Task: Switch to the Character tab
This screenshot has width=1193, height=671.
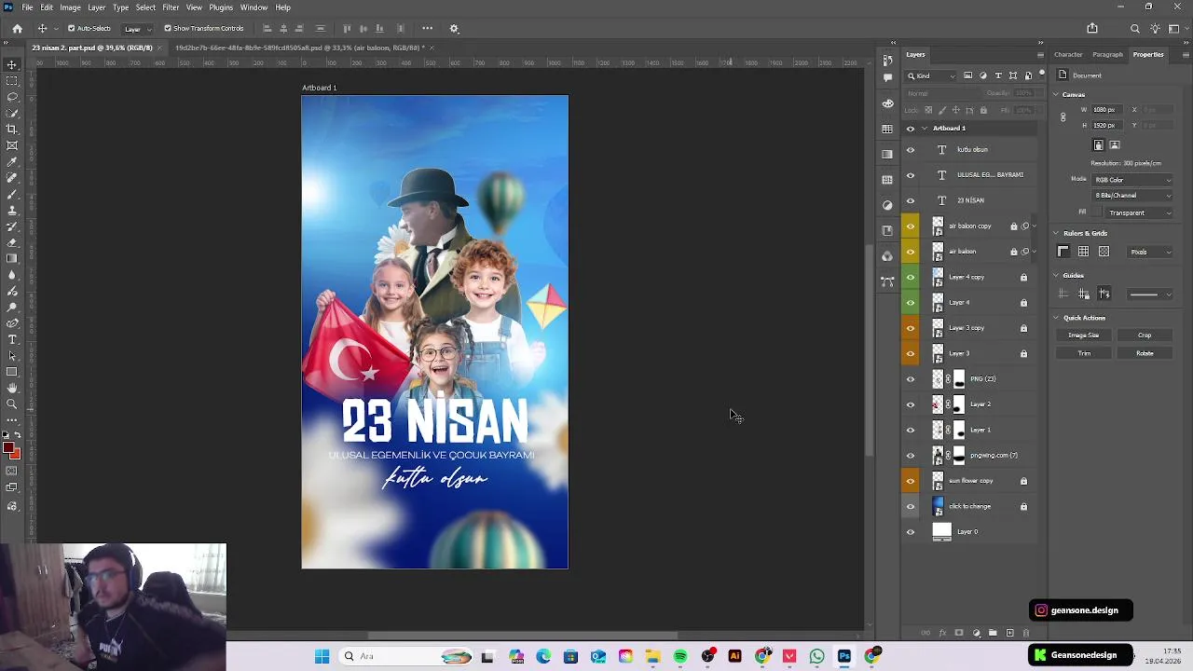Action: (x=1068, y=55)
